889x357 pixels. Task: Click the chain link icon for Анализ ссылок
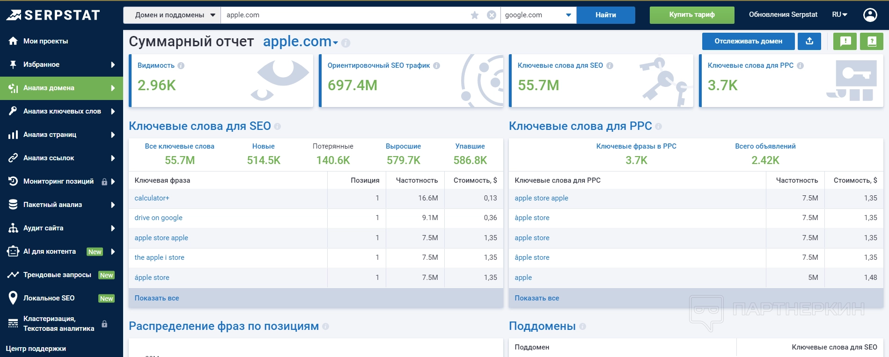tap(13, 158)
